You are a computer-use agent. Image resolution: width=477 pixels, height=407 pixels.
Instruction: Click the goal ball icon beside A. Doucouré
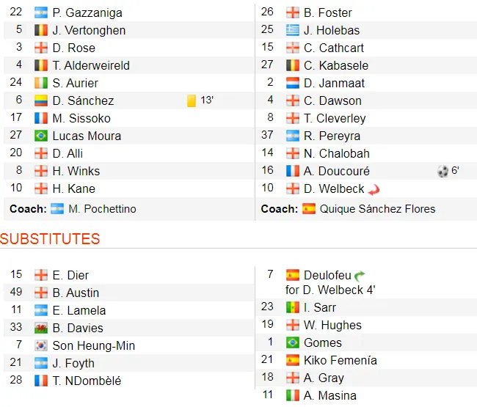(x=443, y=171)
